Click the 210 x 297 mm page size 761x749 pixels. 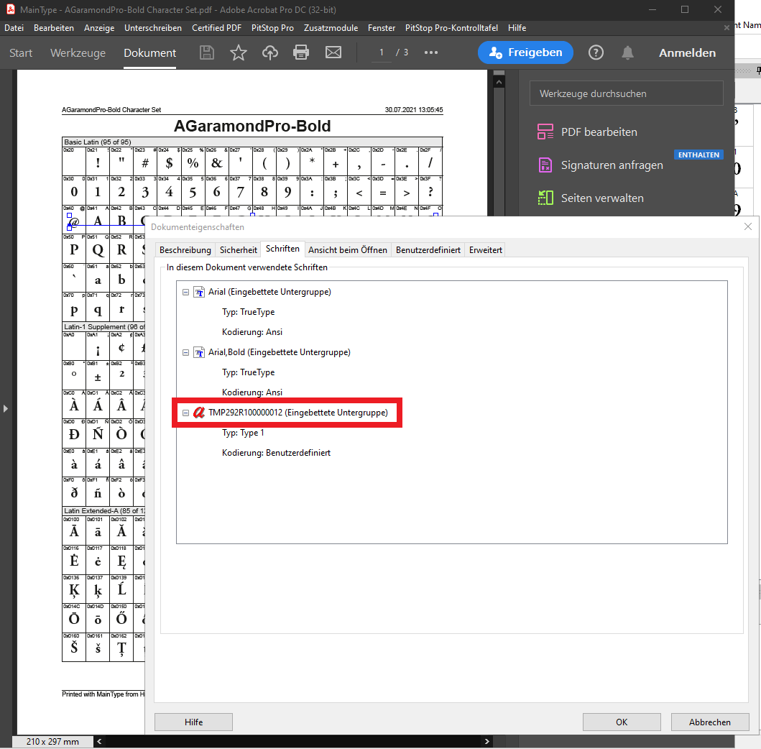pos(52,741)
